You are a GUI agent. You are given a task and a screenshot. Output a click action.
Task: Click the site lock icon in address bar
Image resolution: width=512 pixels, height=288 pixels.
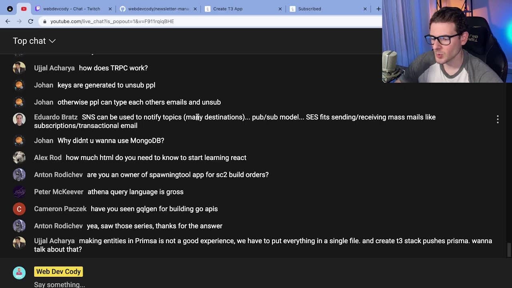coord(45,22)
